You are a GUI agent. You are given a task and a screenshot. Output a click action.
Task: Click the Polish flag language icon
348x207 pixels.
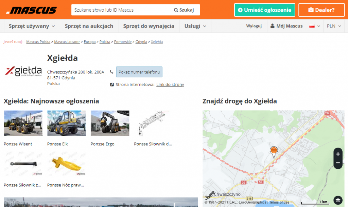point(312,26)
